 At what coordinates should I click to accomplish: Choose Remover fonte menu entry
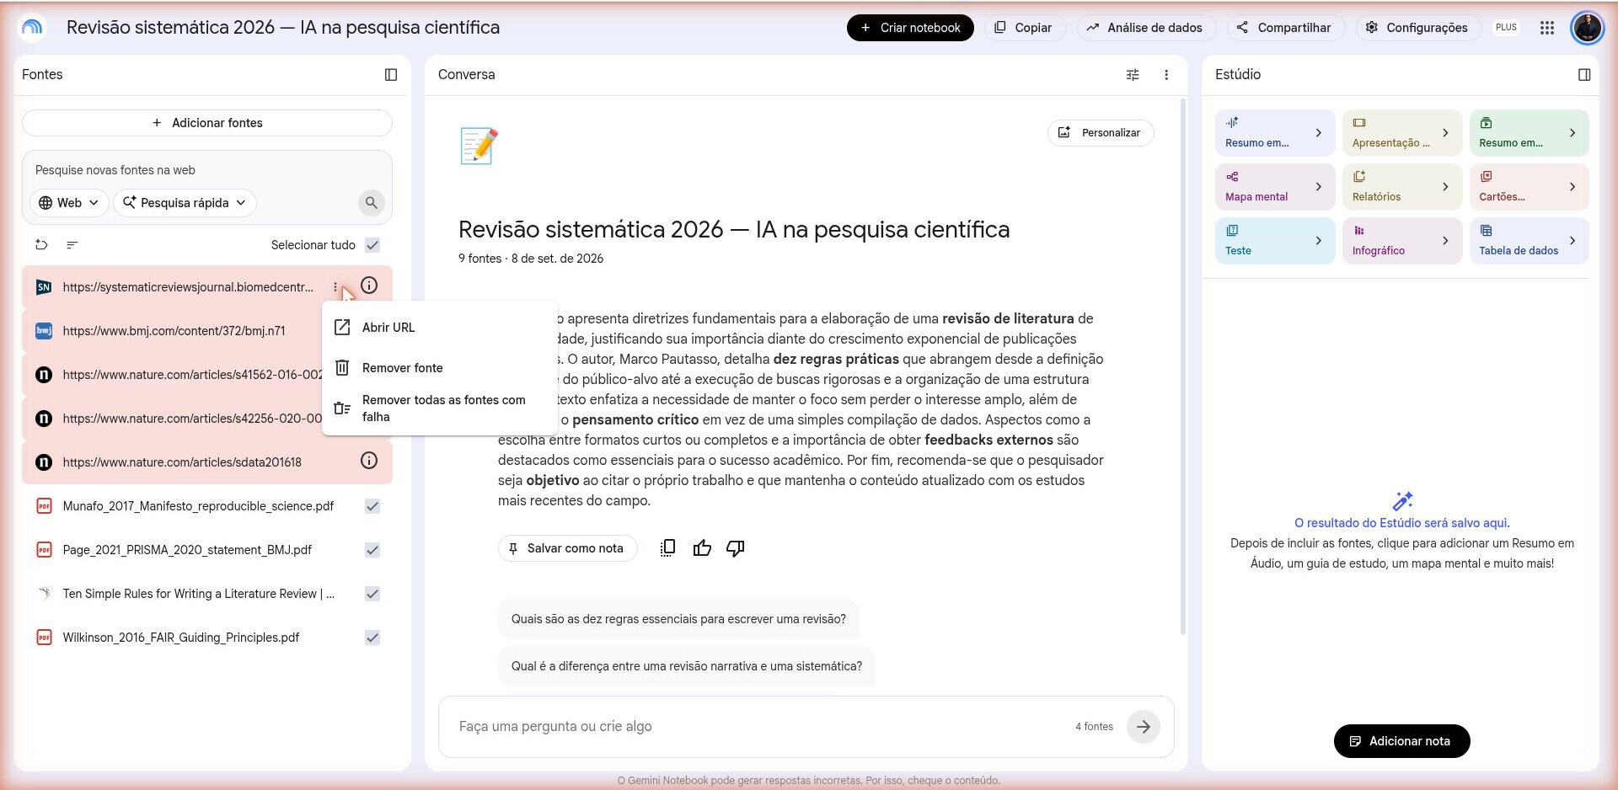440,368
